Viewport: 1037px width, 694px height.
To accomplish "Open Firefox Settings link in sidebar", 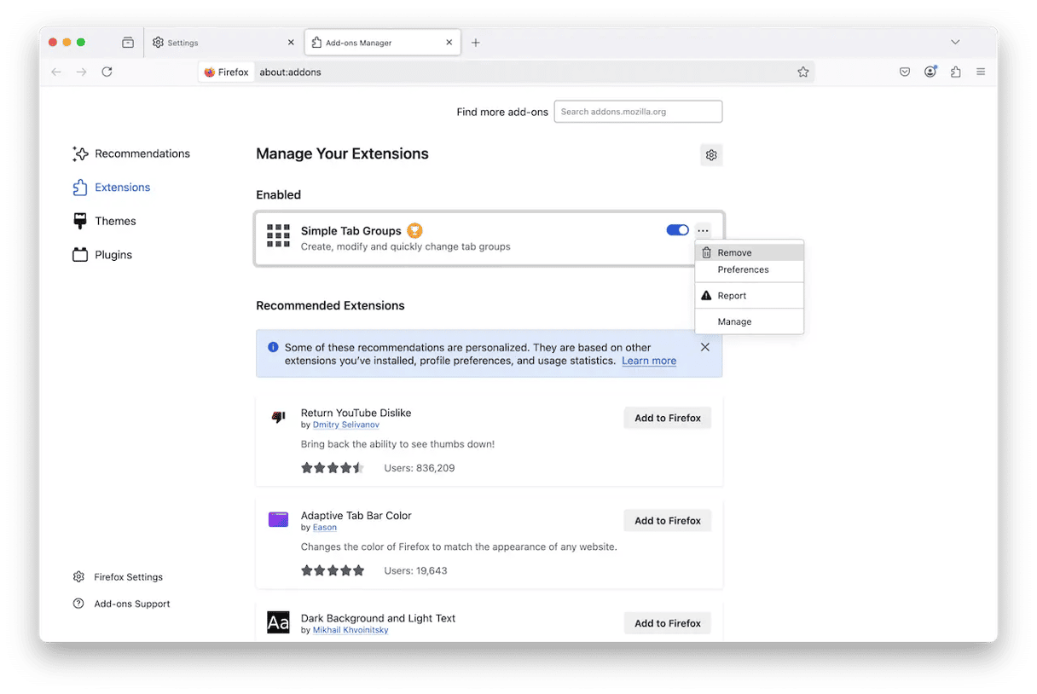I will [118, 577].
